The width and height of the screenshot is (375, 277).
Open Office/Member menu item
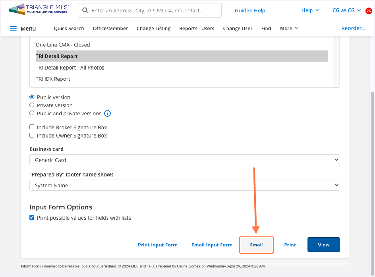point(110,28)
